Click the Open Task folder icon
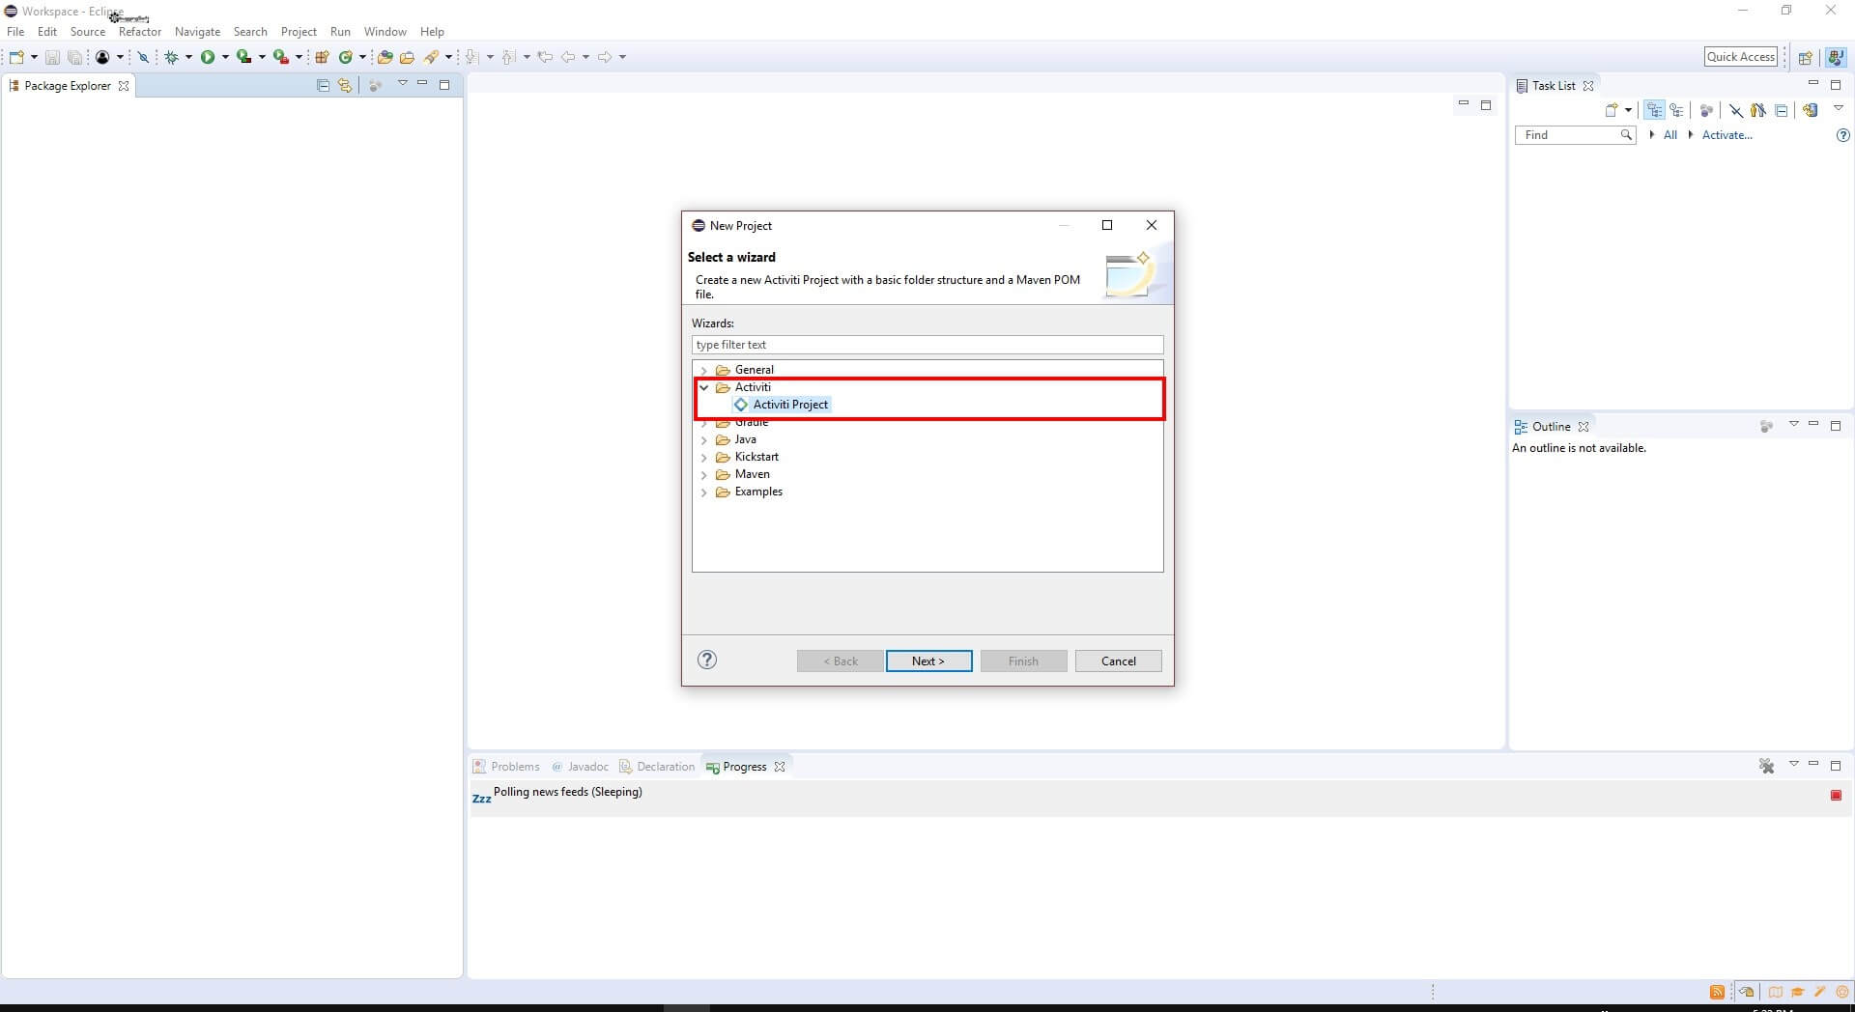The width and height of the screenshot is (1855, 1012). [x=407, y=57]
